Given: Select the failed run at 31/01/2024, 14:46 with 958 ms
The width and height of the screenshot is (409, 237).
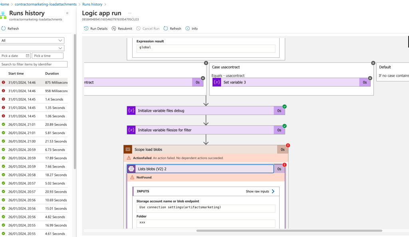Looking at the screenshot, I should tap(34, 91).
